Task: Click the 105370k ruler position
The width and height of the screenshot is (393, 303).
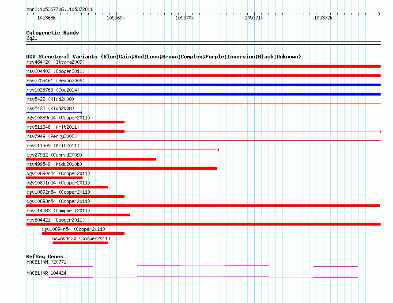Action: click(x=185, y=18)
